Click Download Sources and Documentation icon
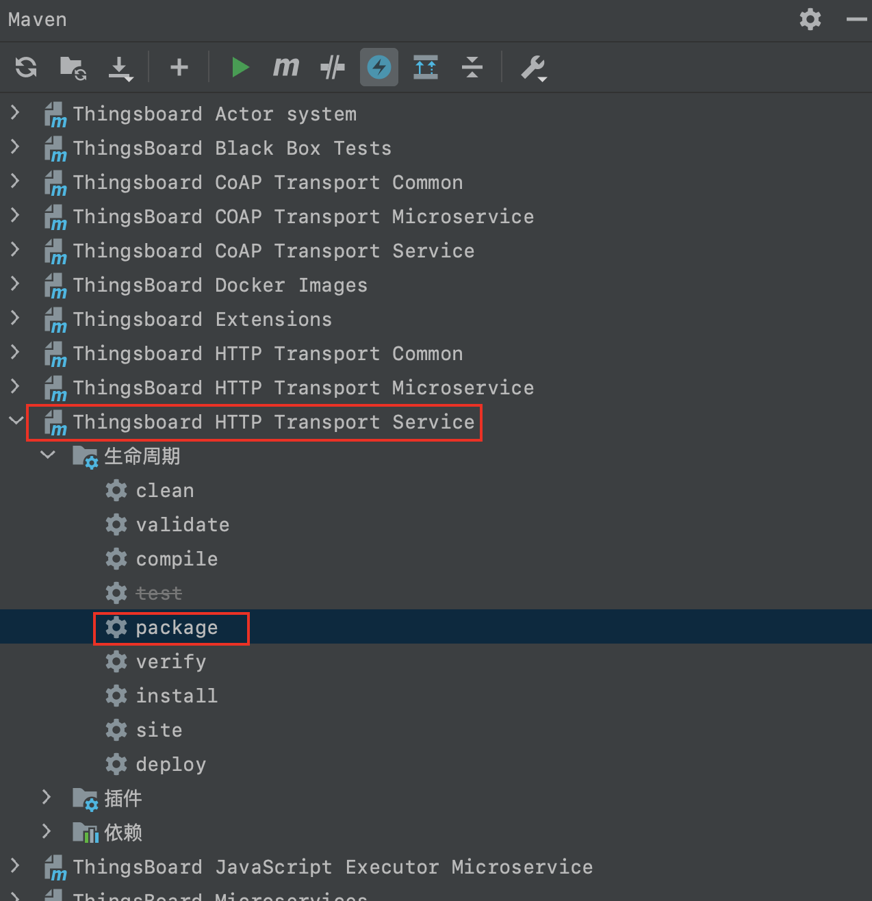 tap(120, 68)
